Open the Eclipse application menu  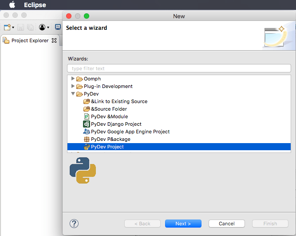35,5
